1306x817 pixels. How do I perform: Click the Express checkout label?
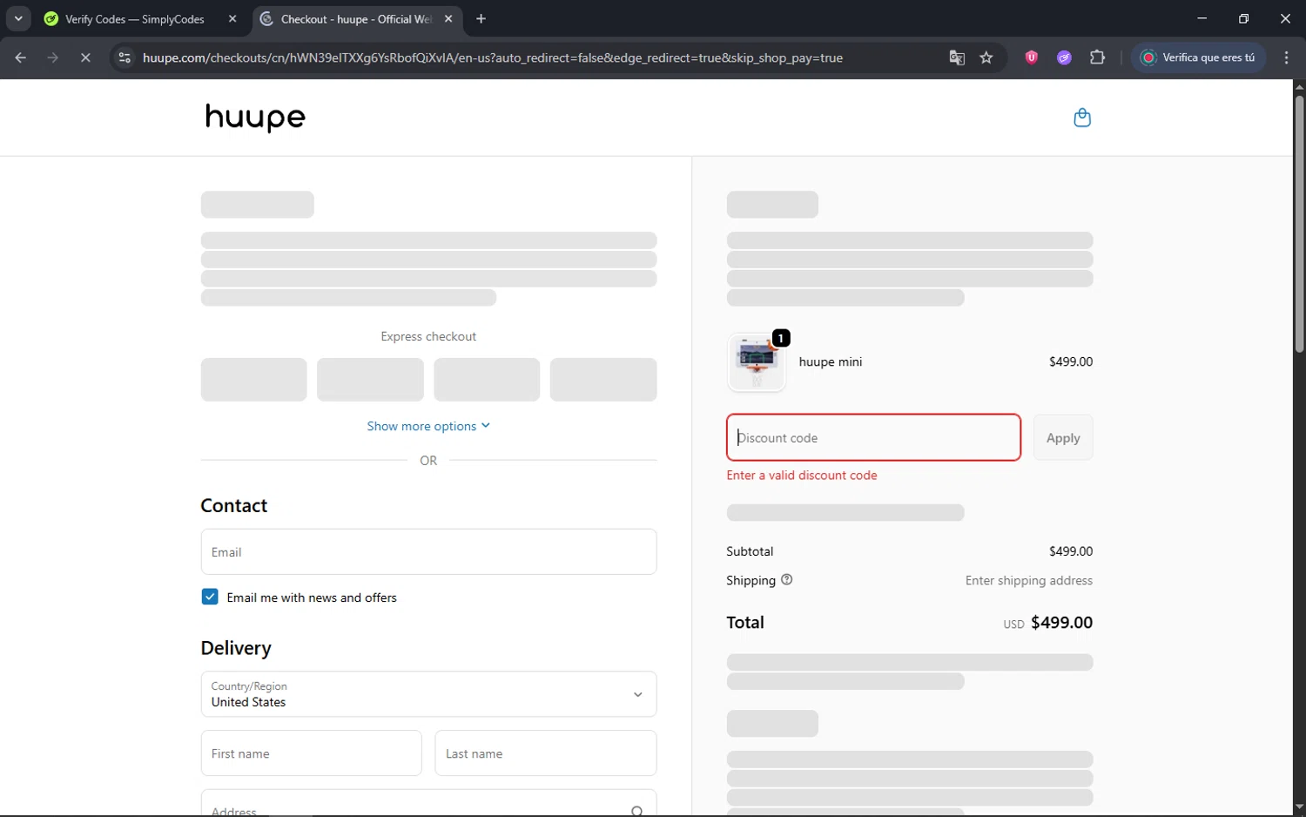tap(428, 336)
